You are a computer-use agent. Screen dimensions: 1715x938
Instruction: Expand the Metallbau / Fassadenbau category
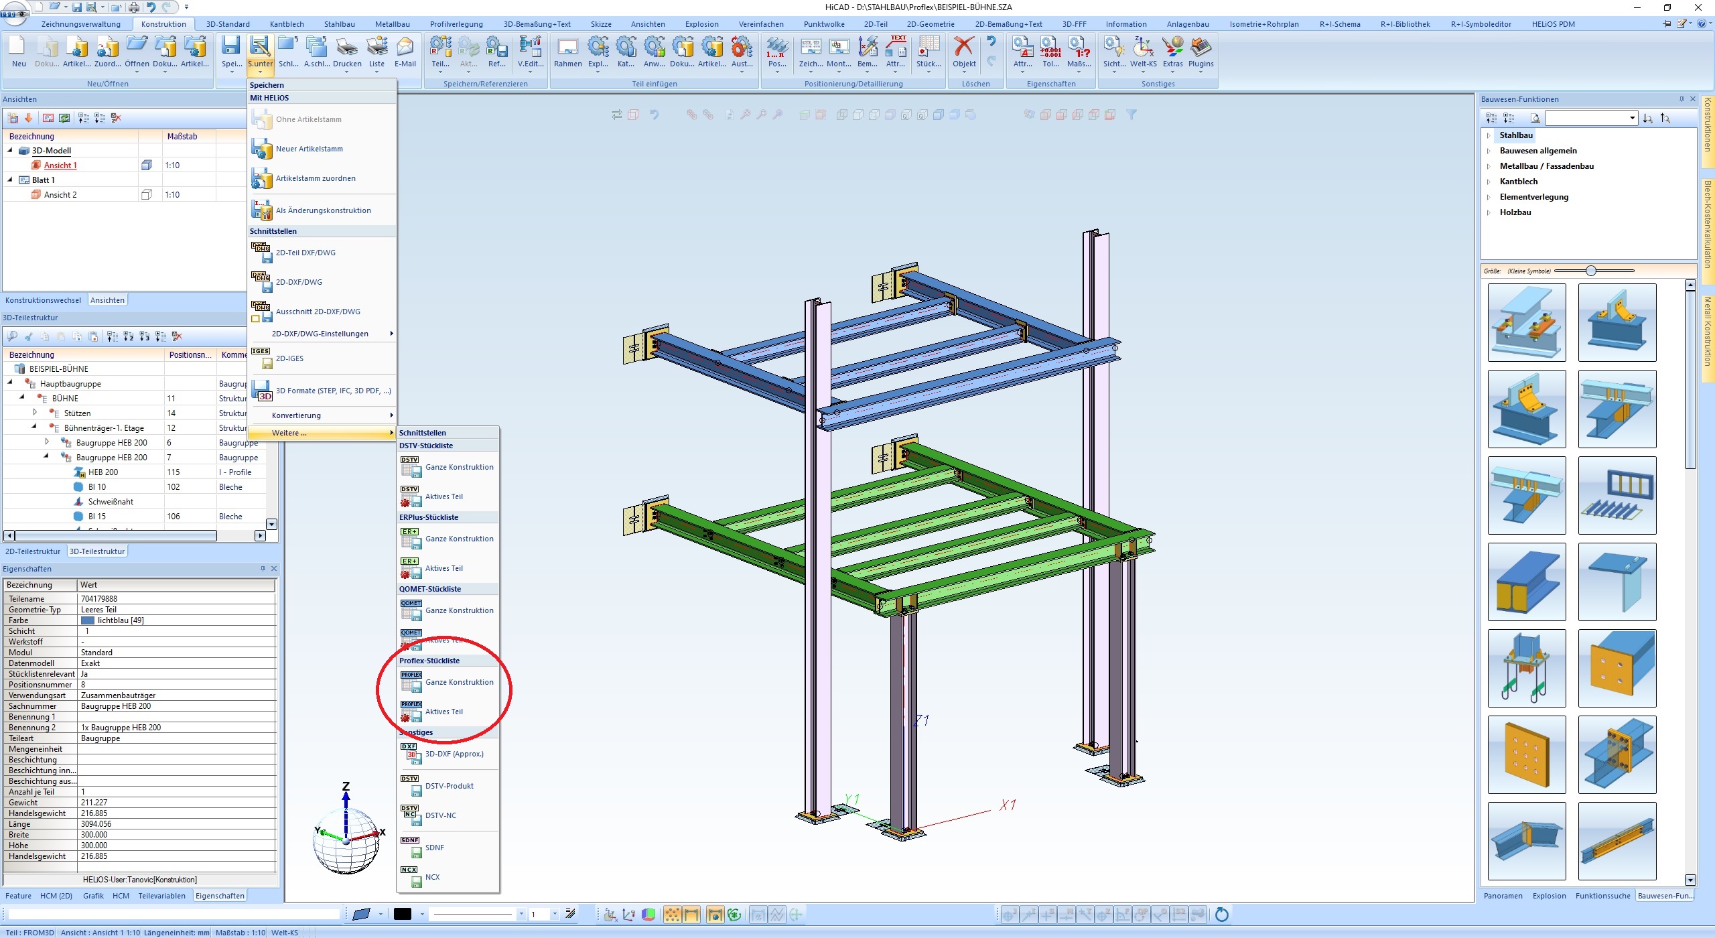(1489, 166)
